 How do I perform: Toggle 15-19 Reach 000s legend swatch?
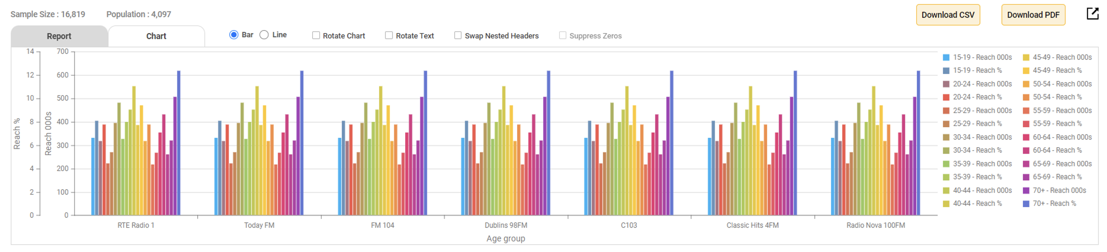[x=946, y=57]
